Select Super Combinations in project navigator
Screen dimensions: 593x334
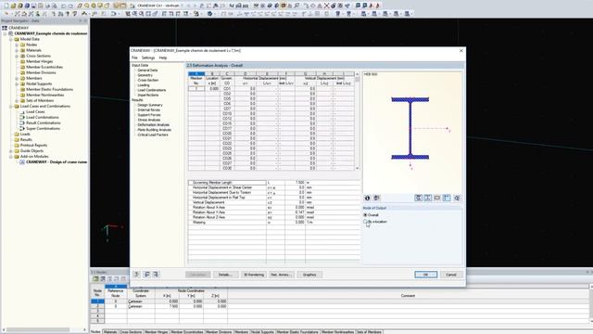click(x=43, y=128)
